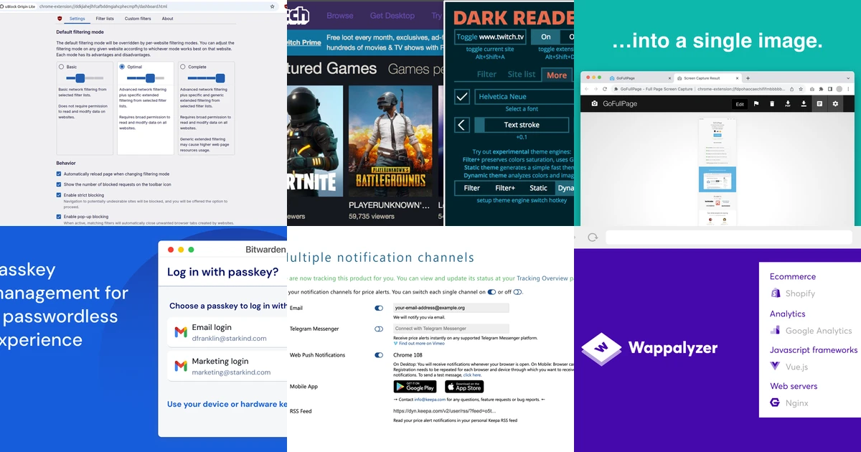Click the screenshot full-page preview thumbnail
Viewport: 861px width, 452px height.
pos(717,172)
